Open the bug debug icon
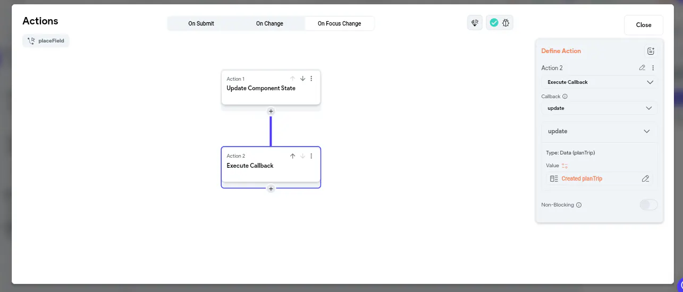 coord(506,23)
